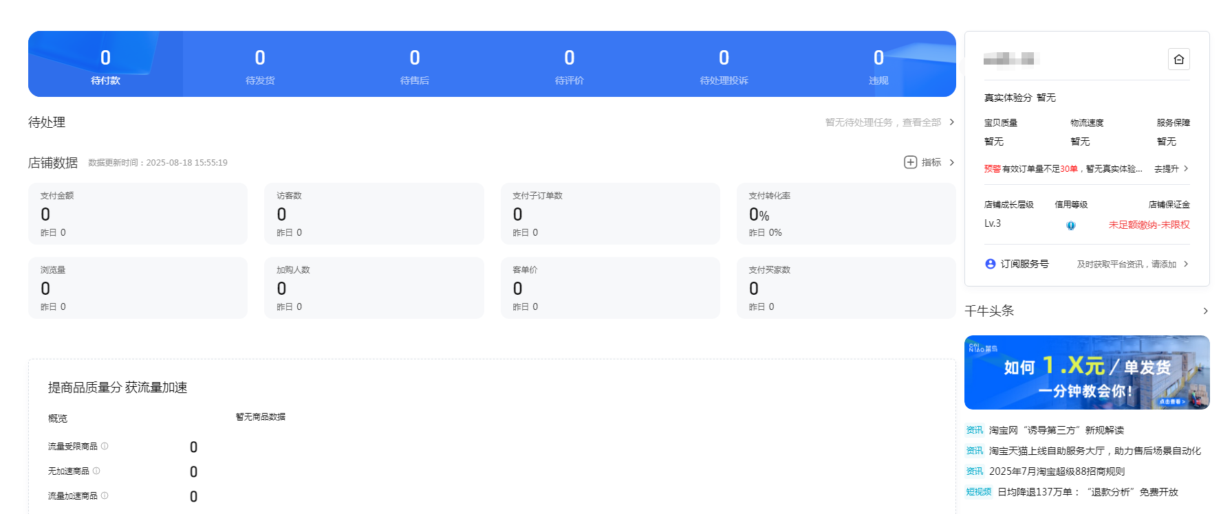Select the 待评价 tab
Image resolution: width=1232 pixels, height=514 pixels.
point(570,64)
